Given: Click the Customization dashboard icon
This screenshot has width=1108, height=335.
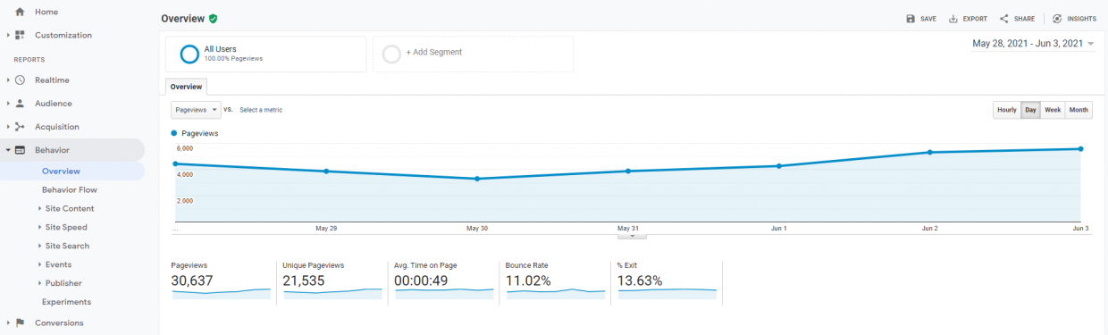Looking at the screenshot, I should (x=20, y=35).
